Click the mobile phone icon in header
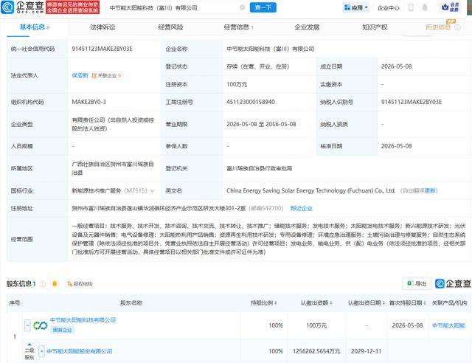Screen dimensions: 472x363 tap(411, 7)
